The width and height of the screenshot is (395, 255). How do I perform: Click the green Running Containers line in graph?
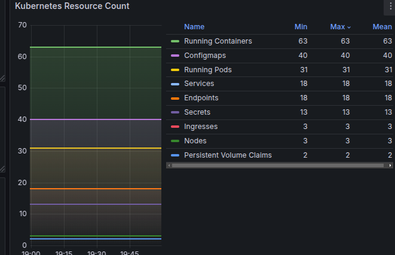pos(96,47)
